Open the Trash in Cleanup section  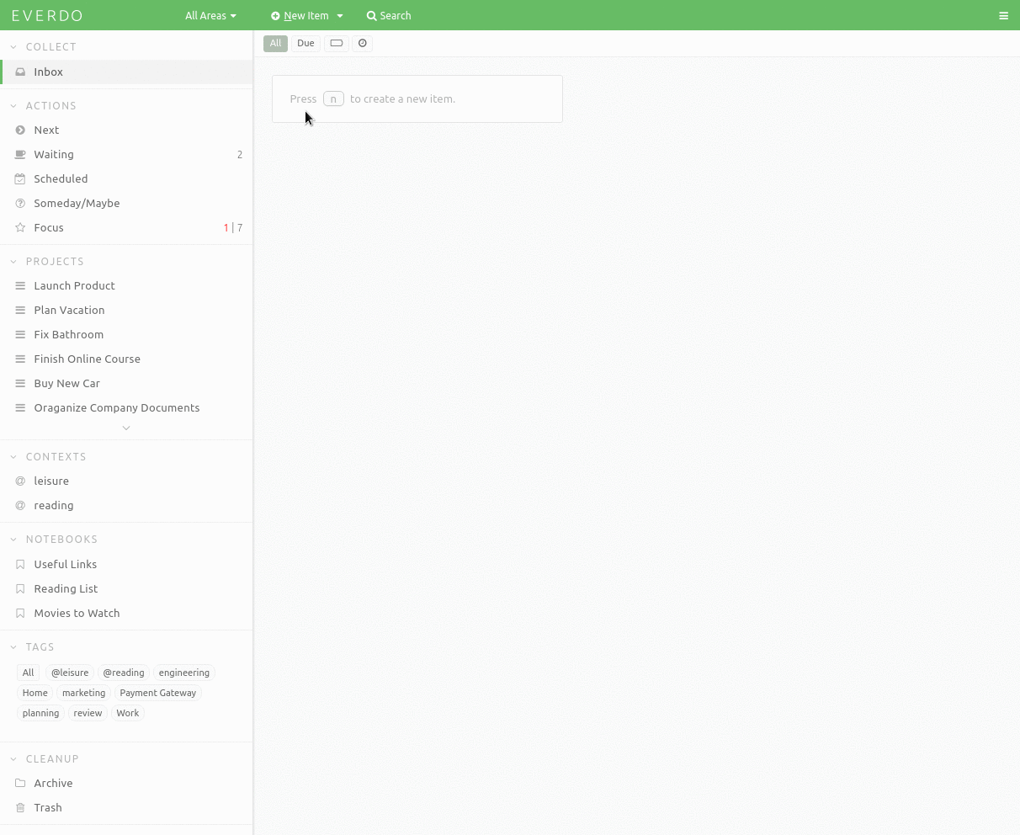click(47, 807)
